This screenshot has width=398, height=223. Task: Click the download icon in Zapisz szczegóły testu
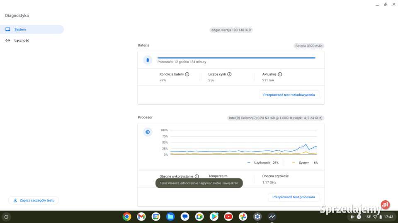[x=15, y=200]
